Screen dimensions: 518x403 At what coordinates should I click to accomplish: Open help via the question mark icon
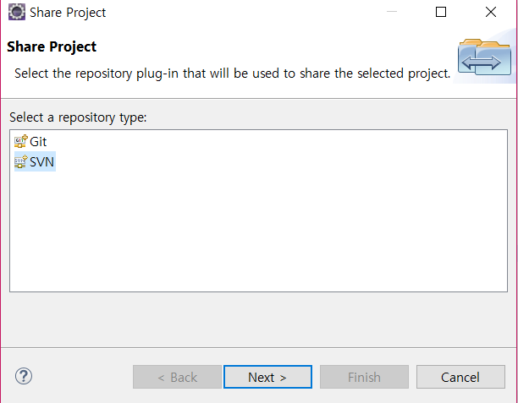pyautogui.click(x=24, y=376)
